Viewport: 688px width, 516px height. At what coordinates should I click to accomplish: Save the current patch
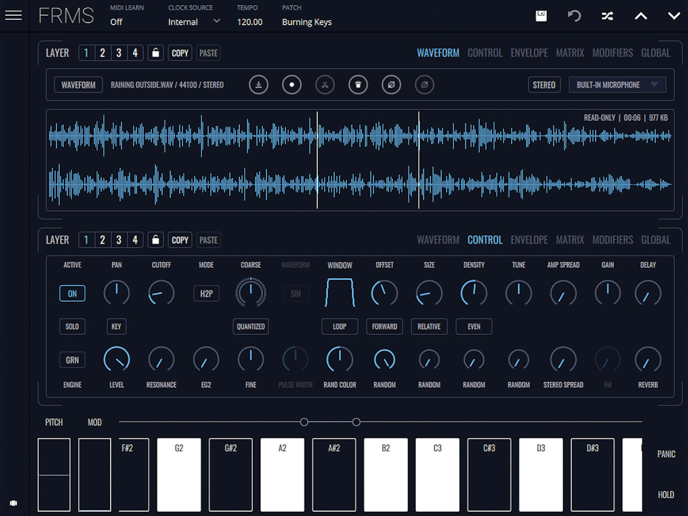tap(541, 16)
